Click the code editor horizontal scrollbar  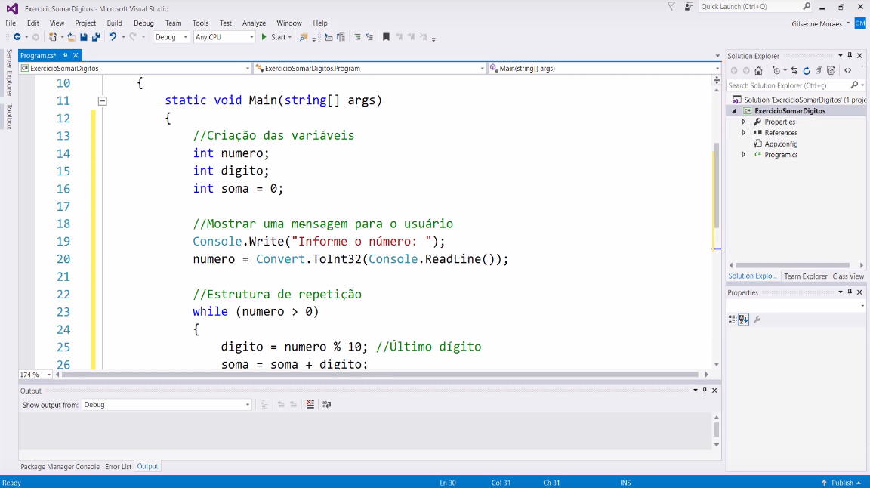380,375
